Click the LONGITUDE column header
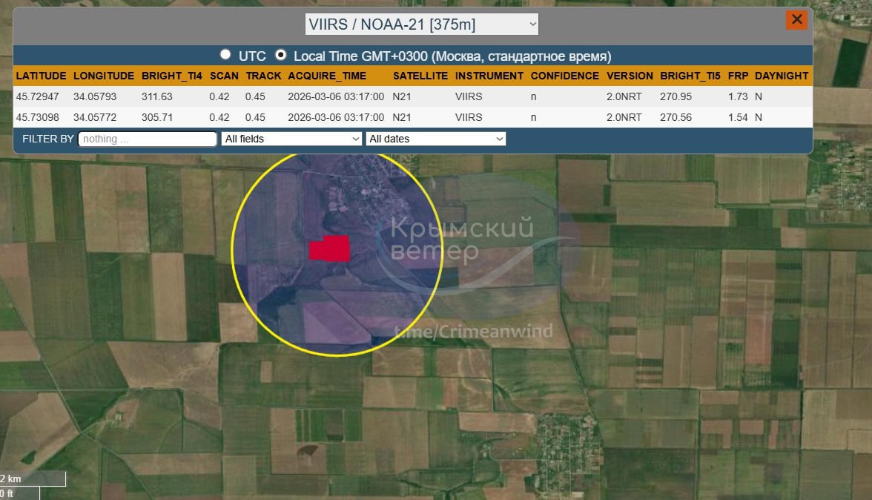This screenshot has width=872, height=500. pyautogui.click(x=104, y=76)
